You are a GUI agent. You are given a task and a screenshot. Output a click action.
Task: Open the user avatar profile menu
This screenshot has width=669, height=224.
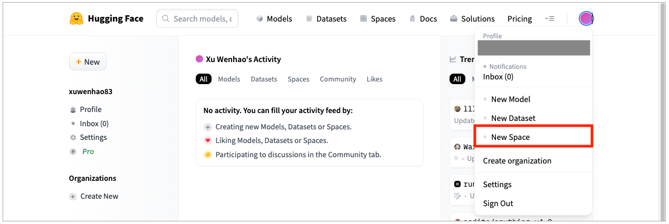point(586,19)
